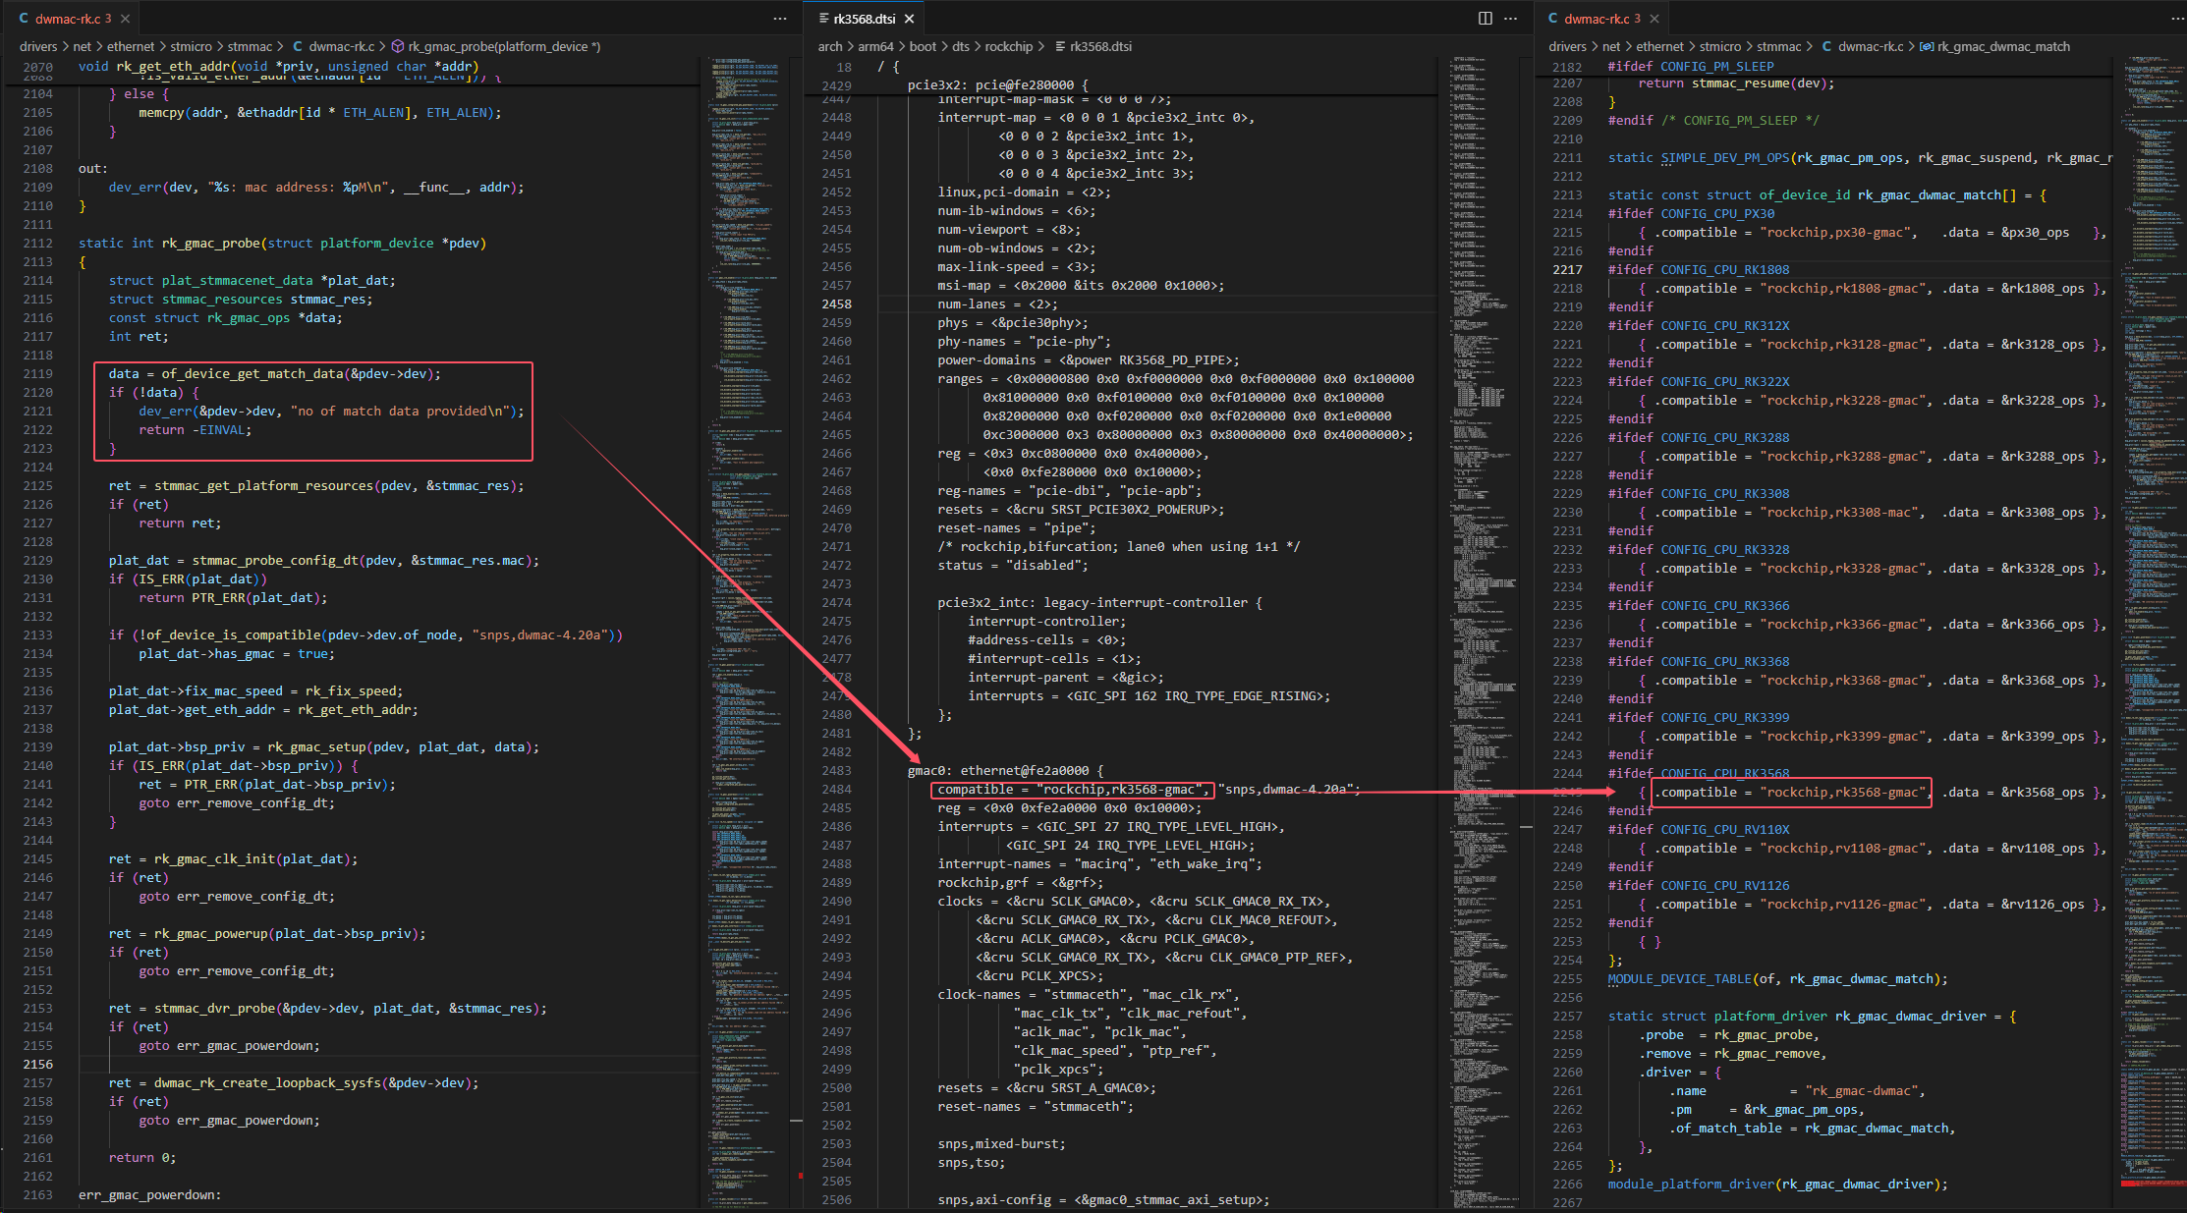This screenshot has width=2187, height=1213.
Task: Open More Actions menu of left editor group
Action: [780, 19]
